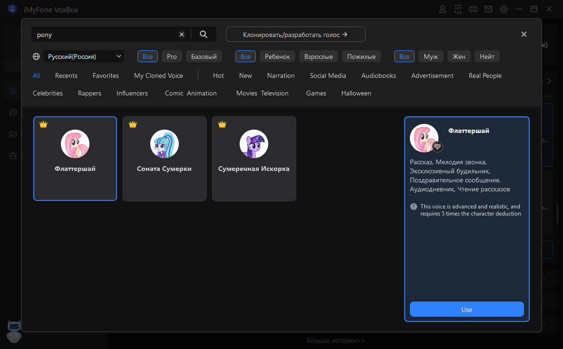
Task: Click Больше истории link at bottom
Action: pyautogui.click(x=336, y=341)
